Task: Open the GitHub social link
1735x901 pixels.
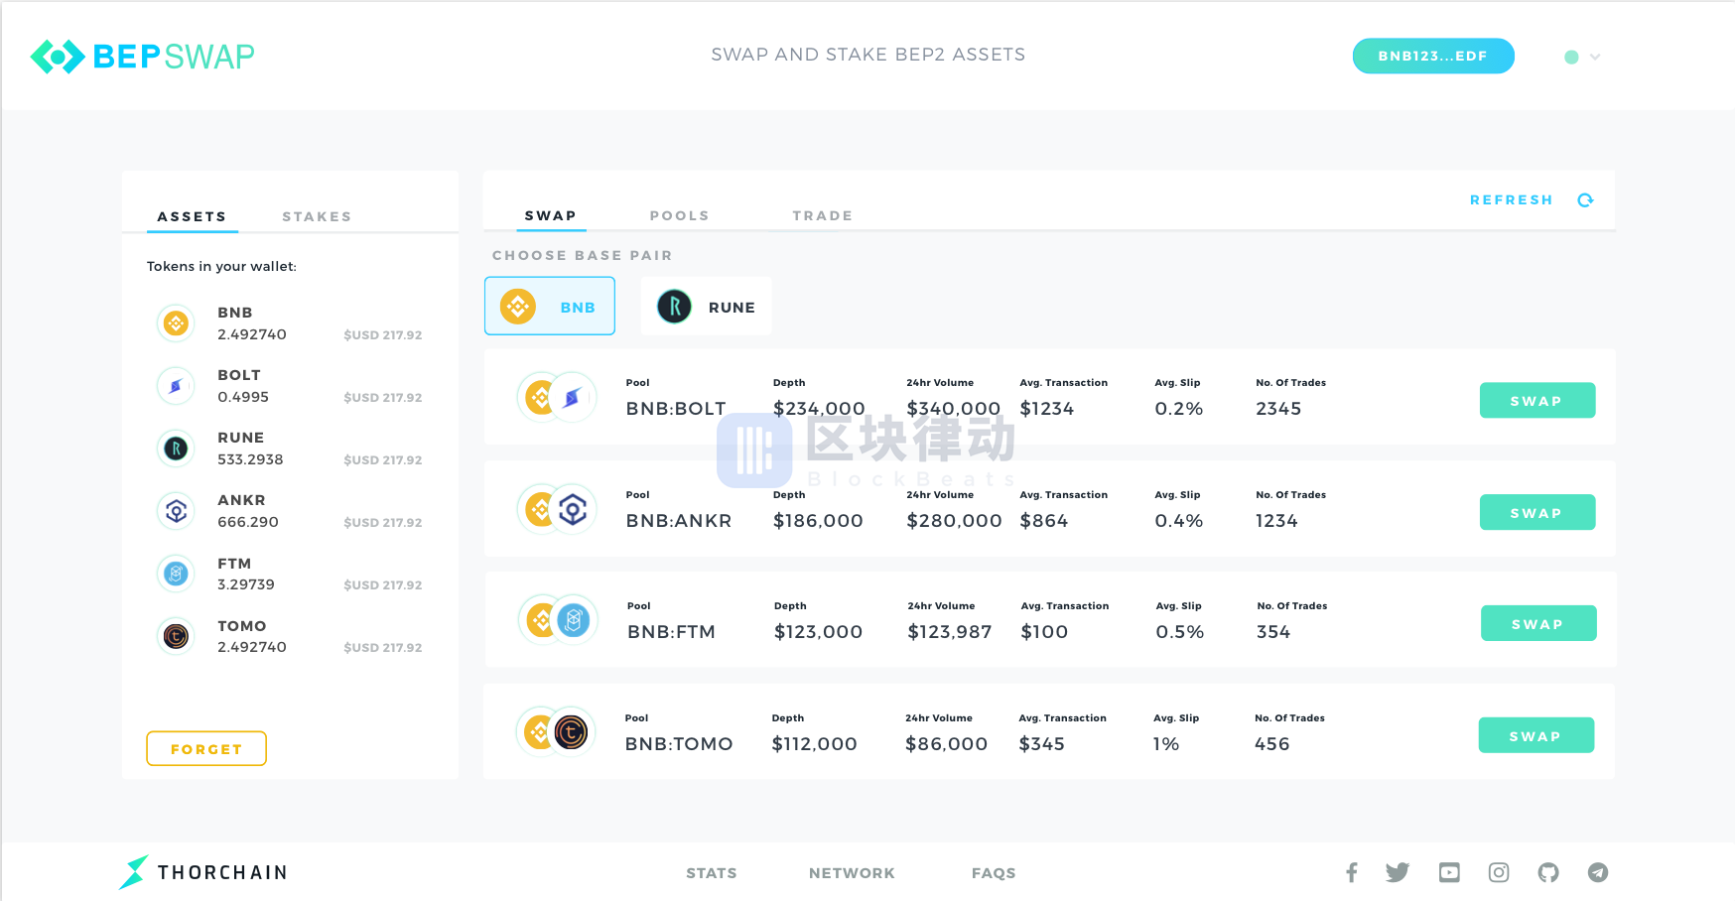Action: pyautogui.click(x=1548, y=872)
